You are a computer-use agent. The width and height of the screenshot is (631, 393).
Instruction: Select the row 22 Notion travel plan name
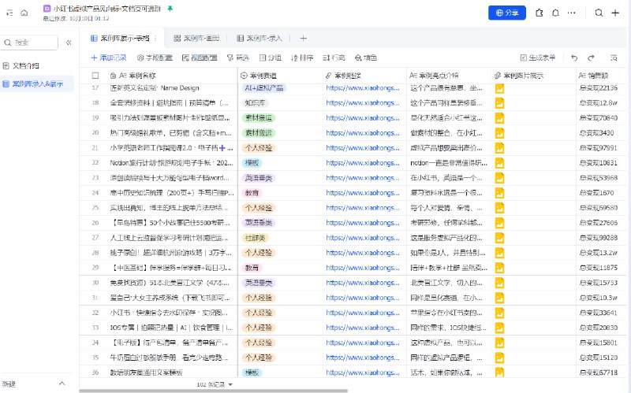tap(171, 163)
